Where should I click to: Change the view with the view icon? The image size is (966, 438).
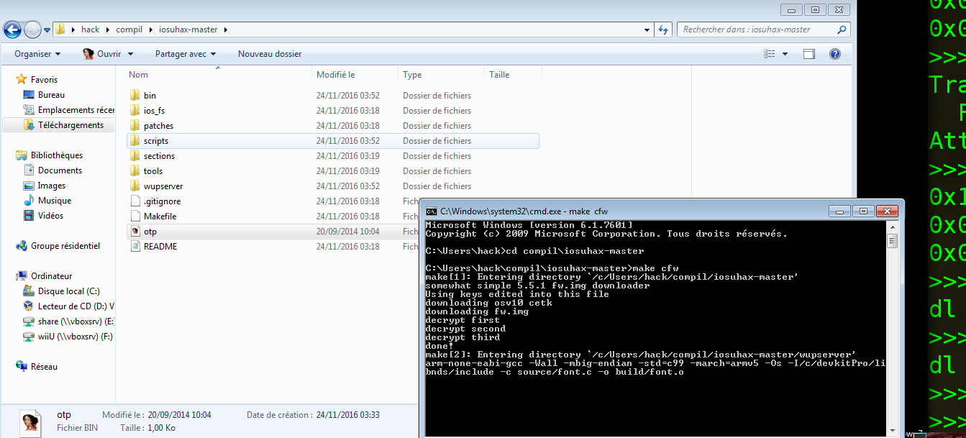click(x=770, y=54)
